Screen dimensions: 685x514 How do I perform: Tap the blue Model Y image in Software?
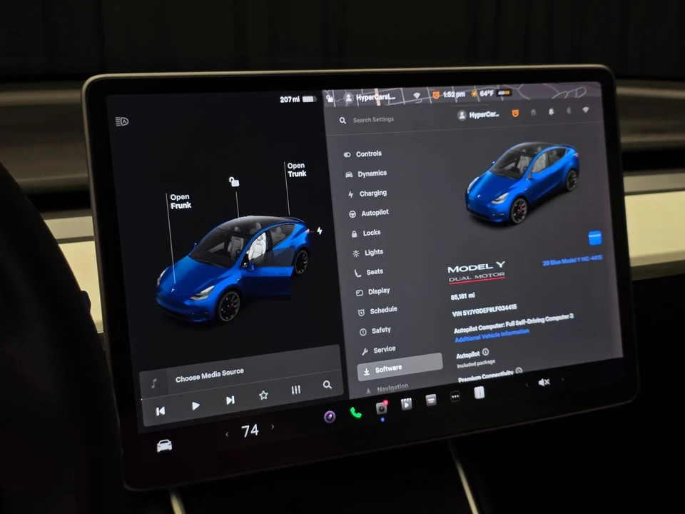click(522, 182)
